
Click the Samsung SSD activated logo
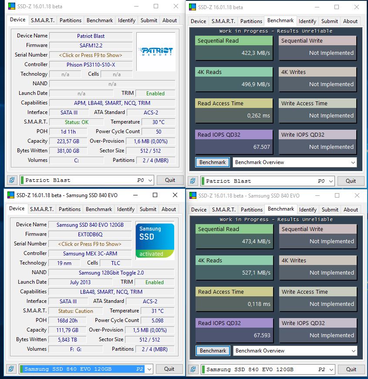(155, 241)
